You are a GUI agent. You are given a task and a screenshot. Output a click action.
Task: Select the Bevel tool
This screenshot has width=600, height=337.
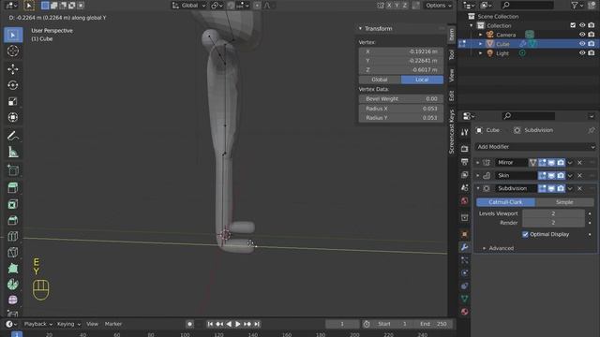[13, 220]
